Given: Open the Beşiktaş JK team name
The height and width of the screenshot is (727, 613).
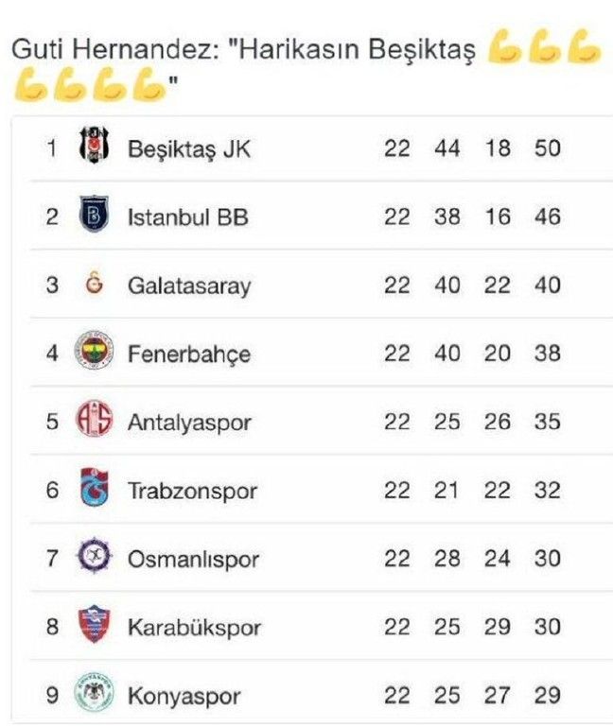Looking at the screenshot, I should click(189, 148).
